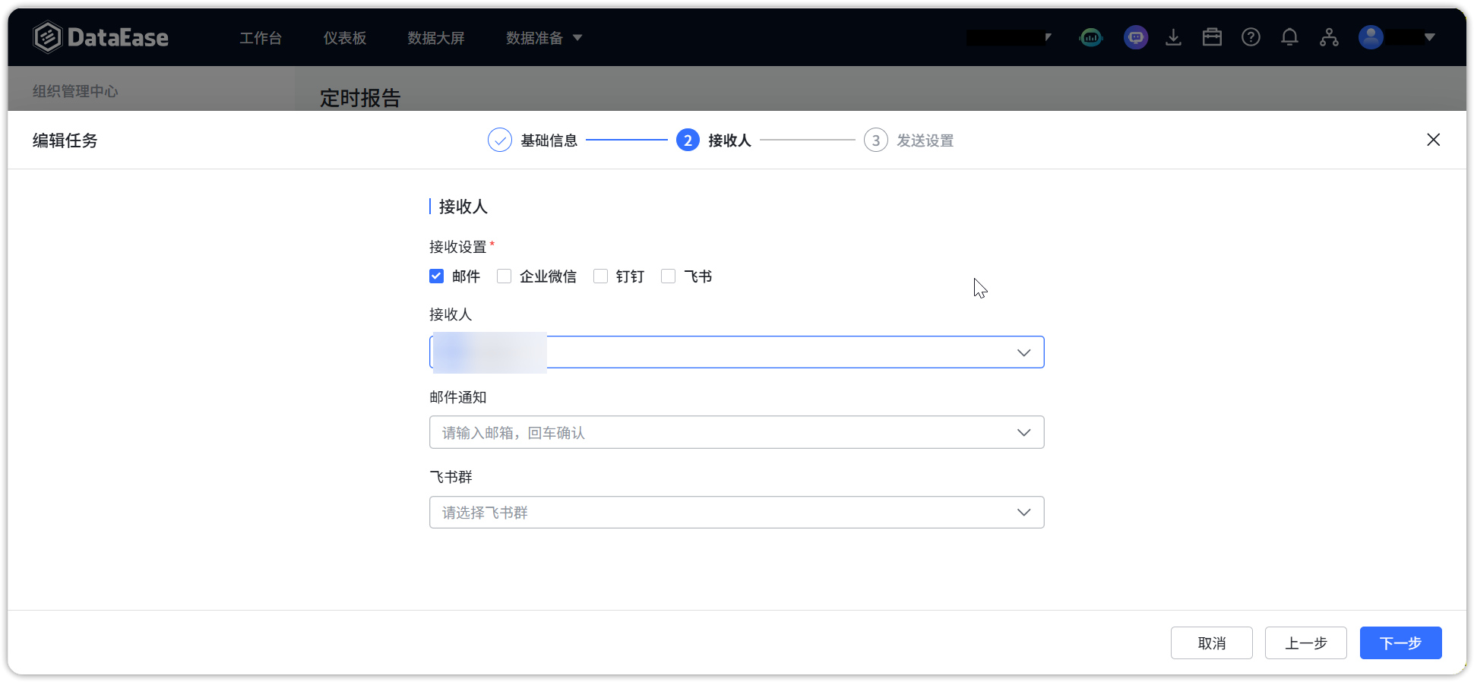Open the user account dropdown arrow
1474x682 pixels.
point(1429,37)
